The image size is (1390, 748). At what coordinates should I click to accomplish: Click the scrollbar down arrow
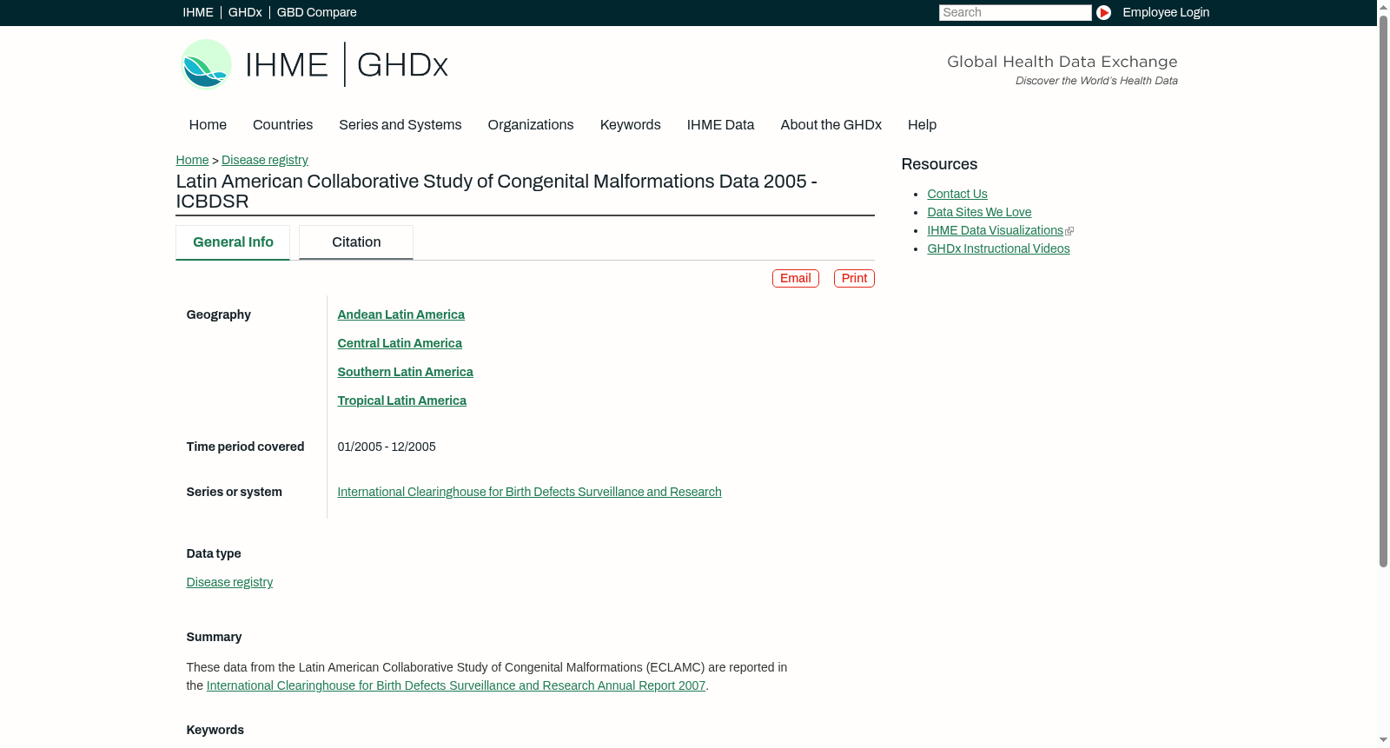tap(1383, 740)
